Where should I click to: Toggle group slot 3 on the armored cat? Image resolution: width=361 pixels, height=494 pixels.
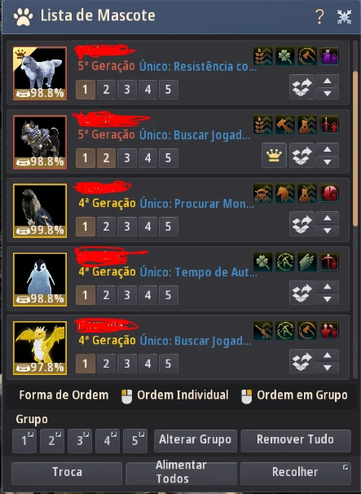pyautogui.click(x=127, y=158)
